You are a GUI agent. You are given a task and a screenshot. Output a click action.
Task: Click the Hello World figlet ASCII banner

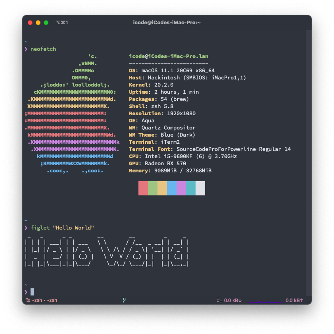[x=107, y=251]
